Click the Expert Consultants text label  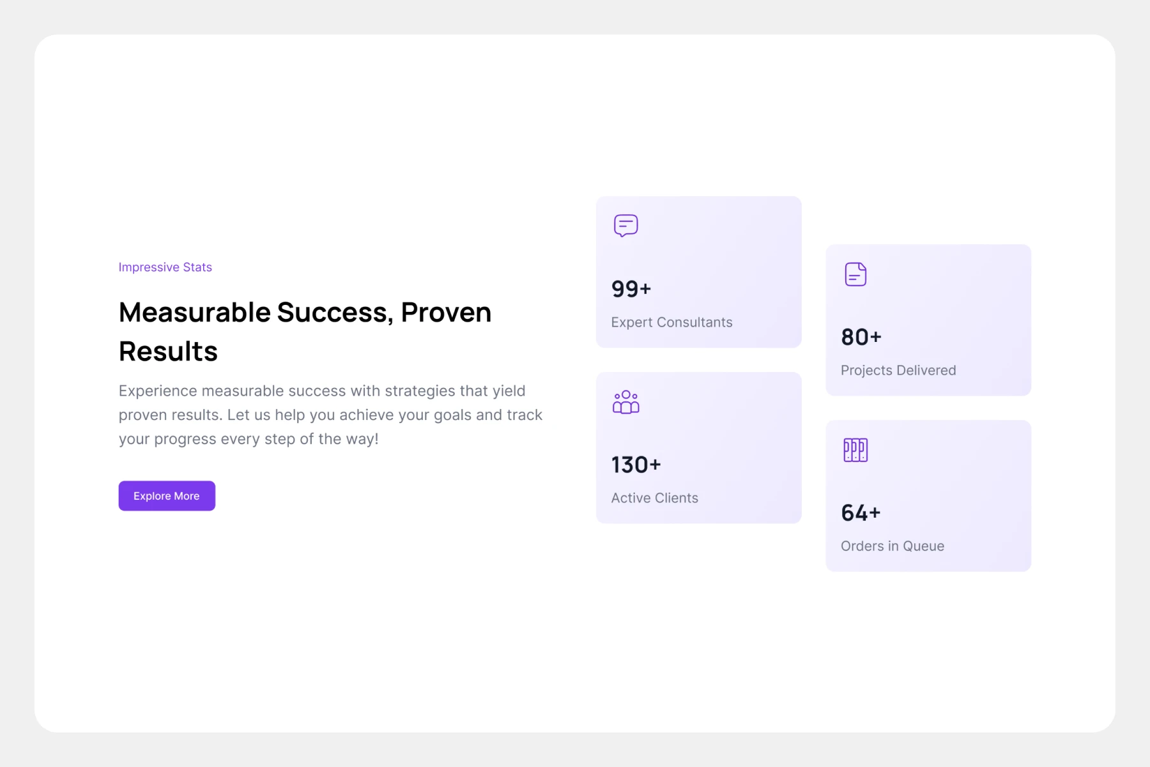[671, 322]
